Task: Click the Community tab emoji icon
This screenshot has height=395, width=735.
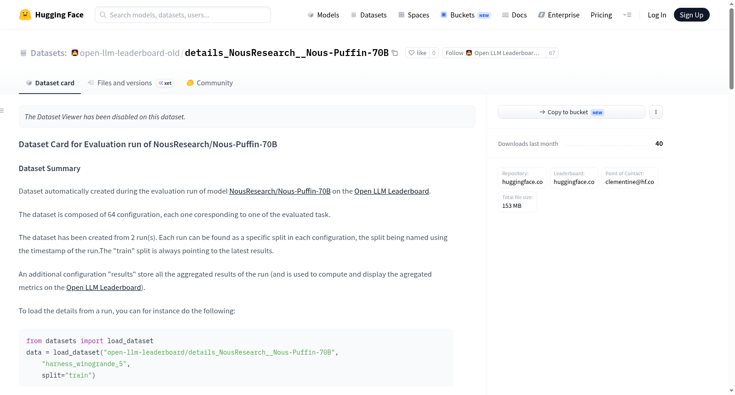Action: click(x=190, y=83)
